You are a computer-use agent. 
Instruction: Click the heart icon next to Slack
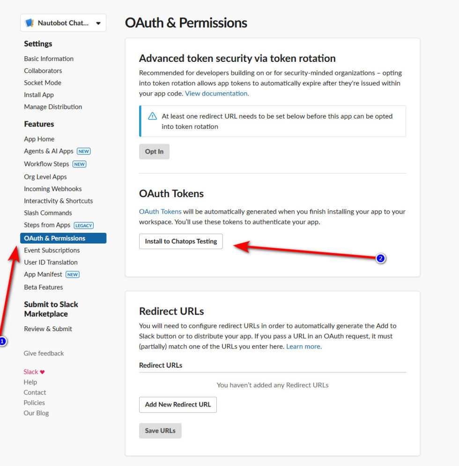[x=43, y=371]
